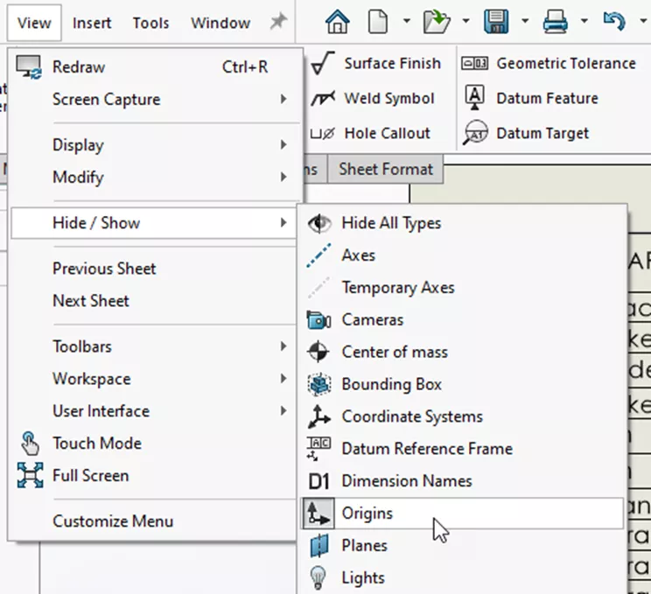The image size is (651, 594).
Task: Toggle Lights visibility
Action: pos(461,577)
